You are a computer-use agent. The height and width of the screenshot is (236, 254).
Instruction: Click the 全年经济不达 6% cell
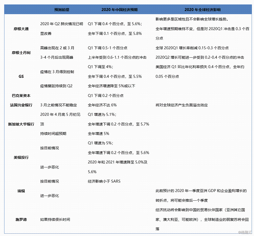point(102,105)
